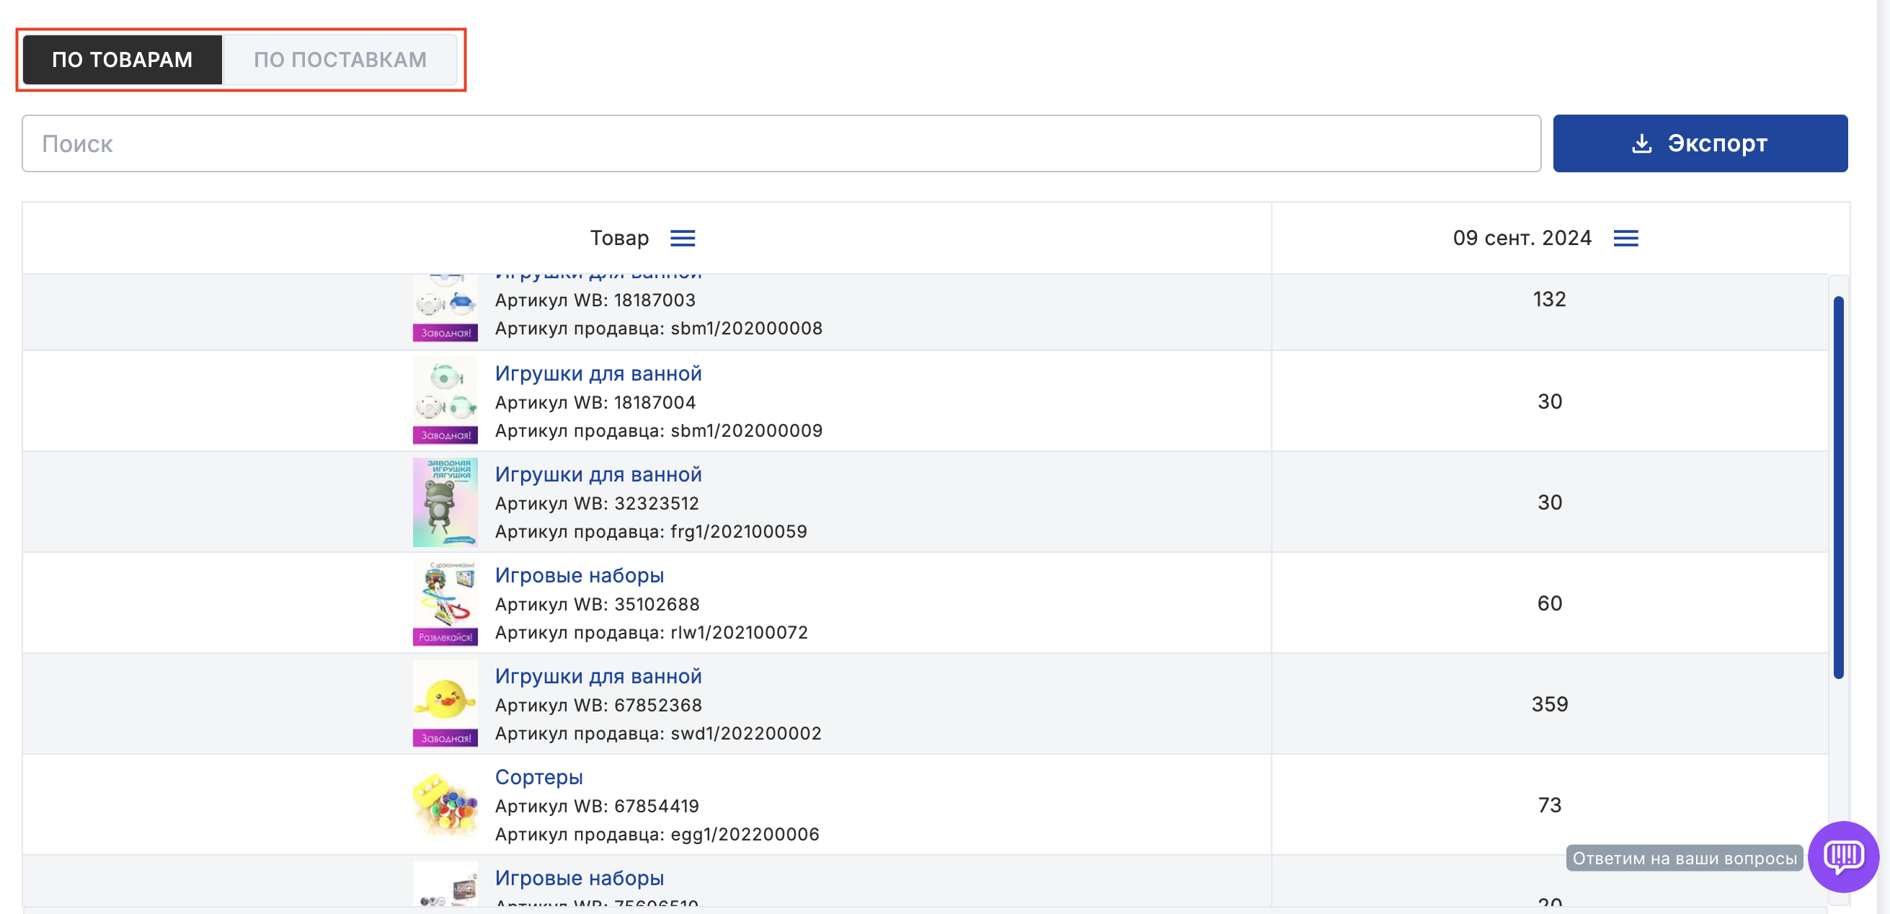Click the vertical table scrollbar thumb
Image resolution: width=1890 pixels, height=914 pixels.
pos(1838,487)
